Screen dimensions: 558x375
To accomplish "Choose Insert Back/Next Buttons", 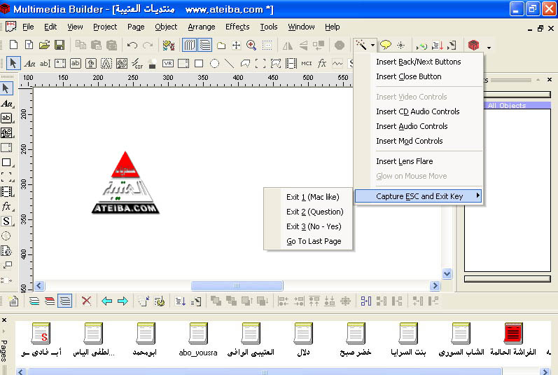I will point(419,62).
